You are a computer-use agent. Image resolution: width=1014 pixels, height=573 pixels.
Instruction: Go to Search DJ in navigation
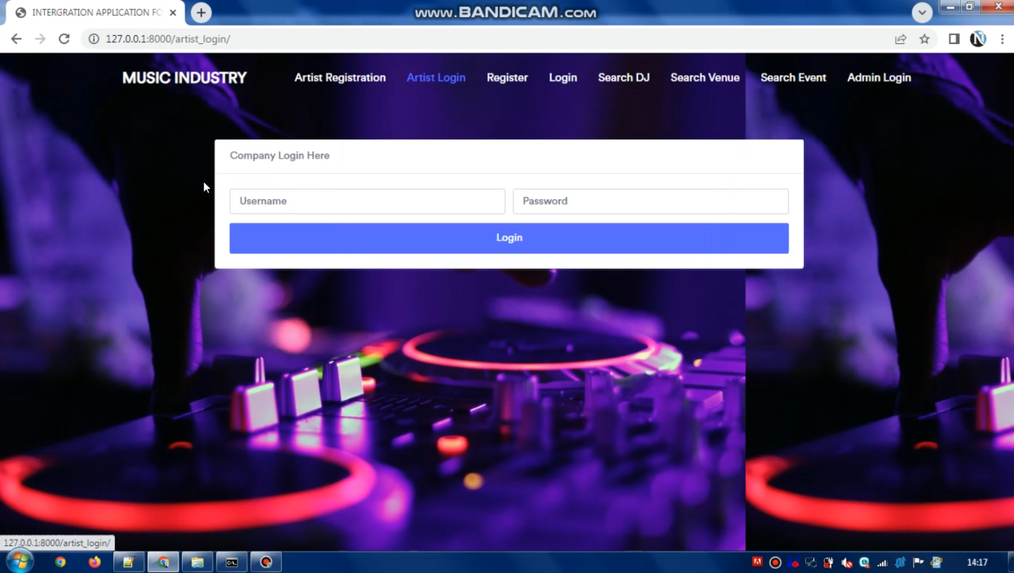pos(623,78)
